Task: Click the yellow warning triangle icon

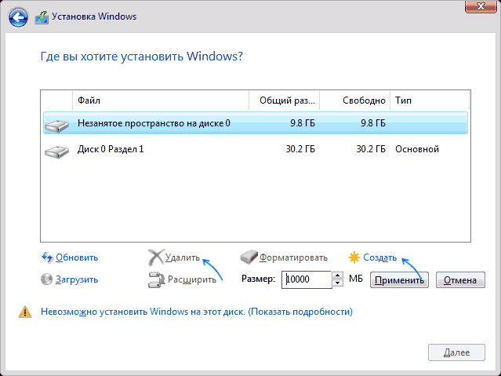Action: (25, 312)
